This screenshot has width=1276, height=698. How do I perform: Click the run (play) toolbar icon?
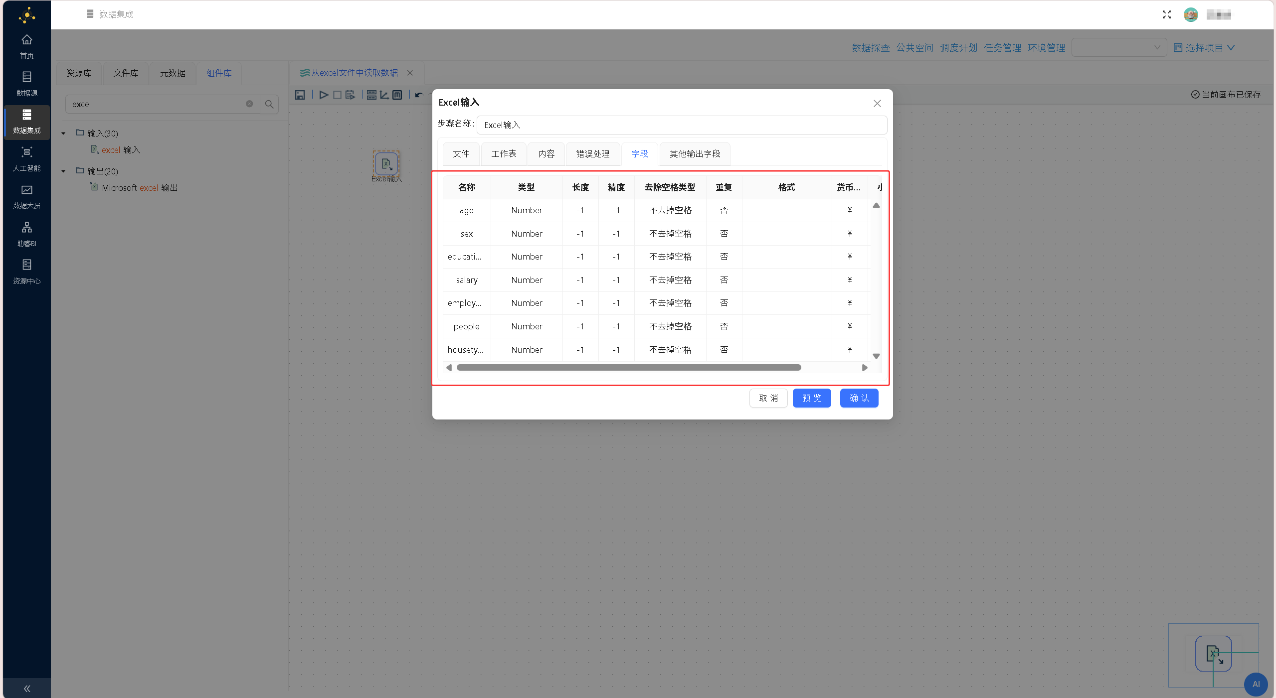324,95
